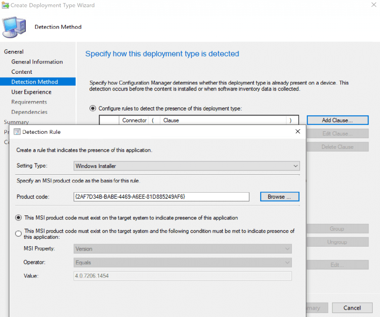Click the Value field showing 4.0.7206.1454

point(183,276)
